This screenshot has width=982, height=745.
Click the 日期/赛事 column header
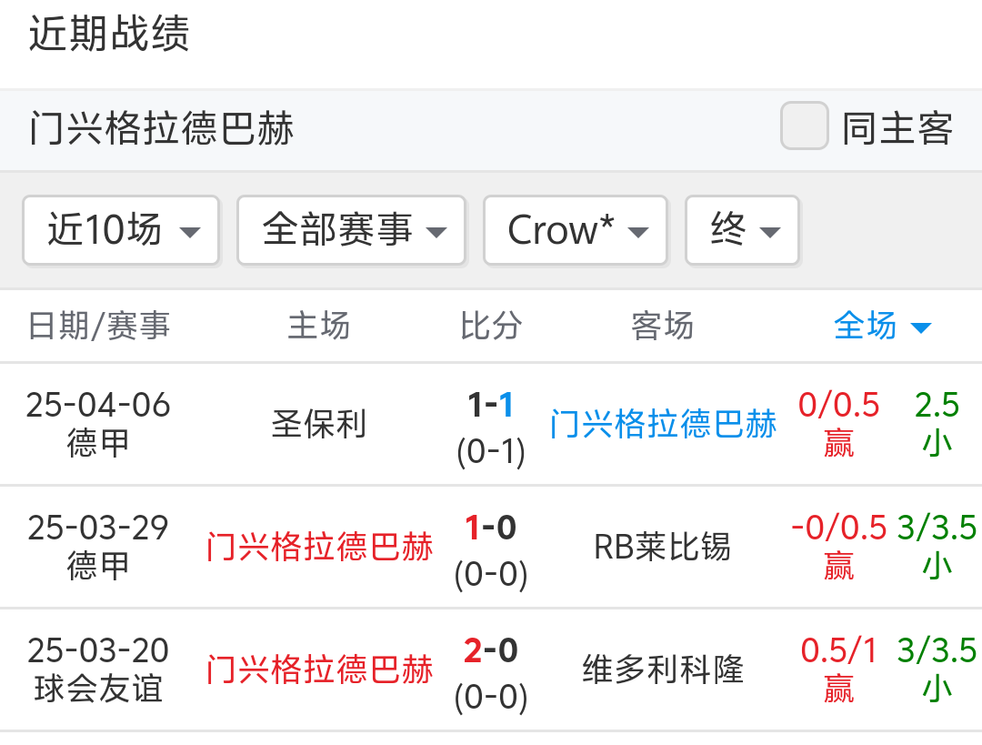[99, 326]
